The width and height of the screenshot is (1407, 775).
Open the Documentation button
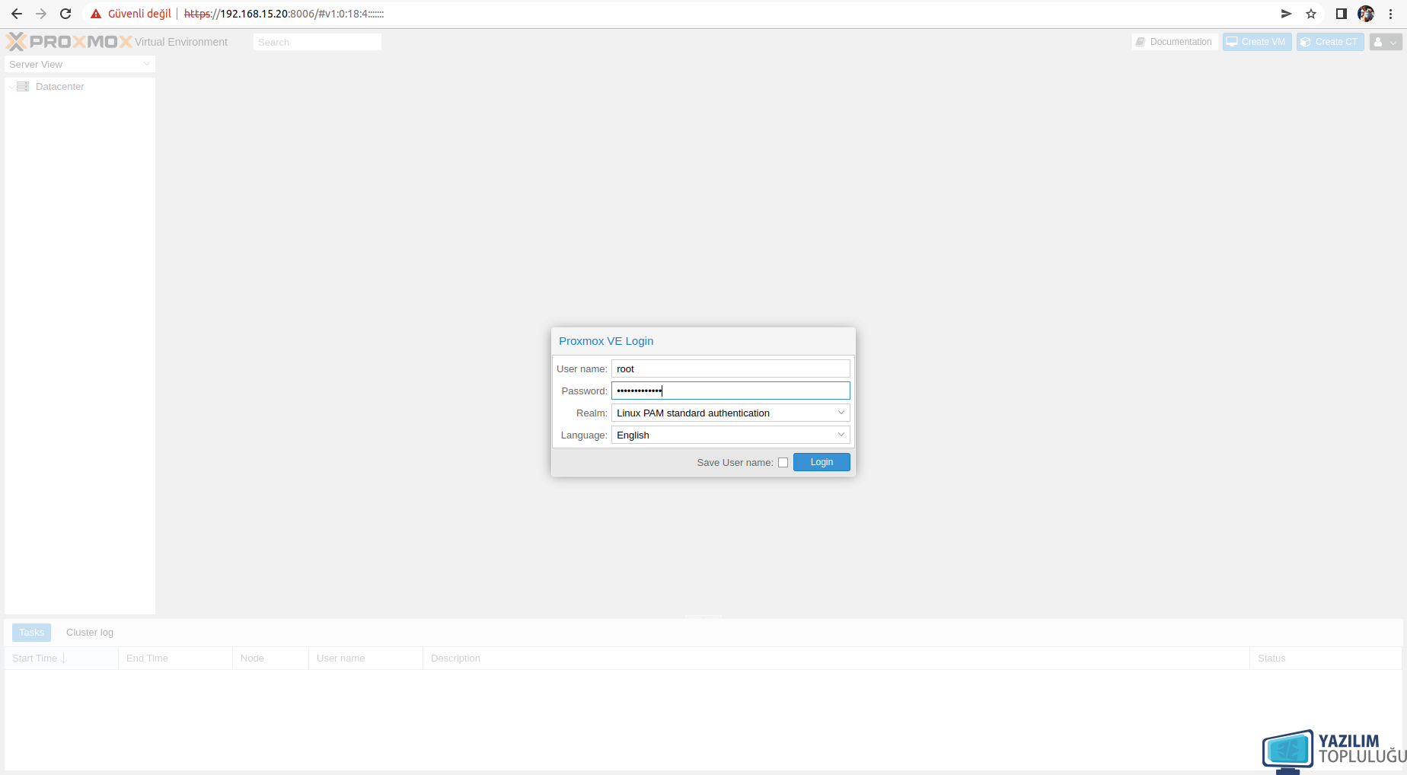[x=1174, y=42]
